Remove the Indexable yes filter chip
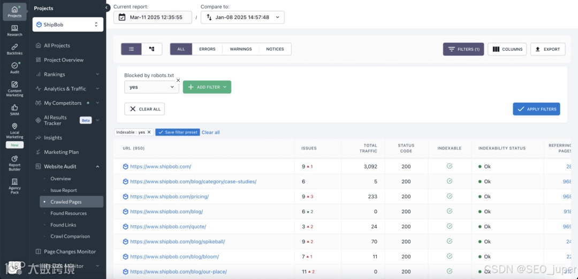The height and width of the screenshot is (279, 578). point(149,132)
